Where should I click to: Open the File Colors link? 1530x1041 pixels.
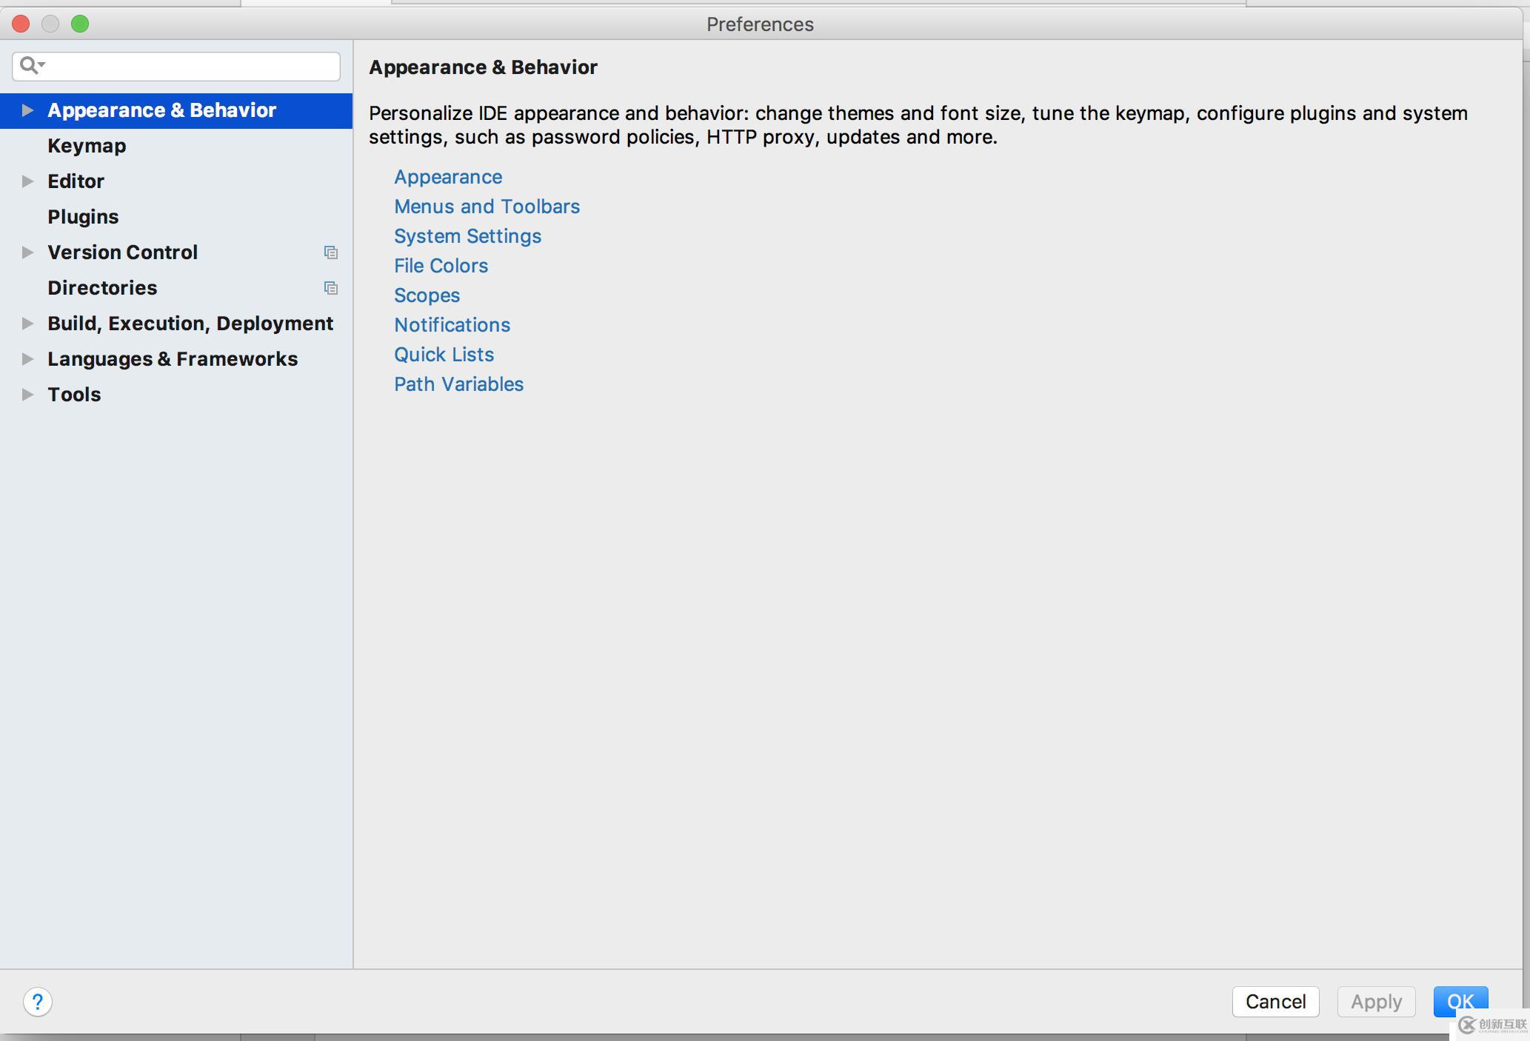pyautogui.click(x=441, y=266)
